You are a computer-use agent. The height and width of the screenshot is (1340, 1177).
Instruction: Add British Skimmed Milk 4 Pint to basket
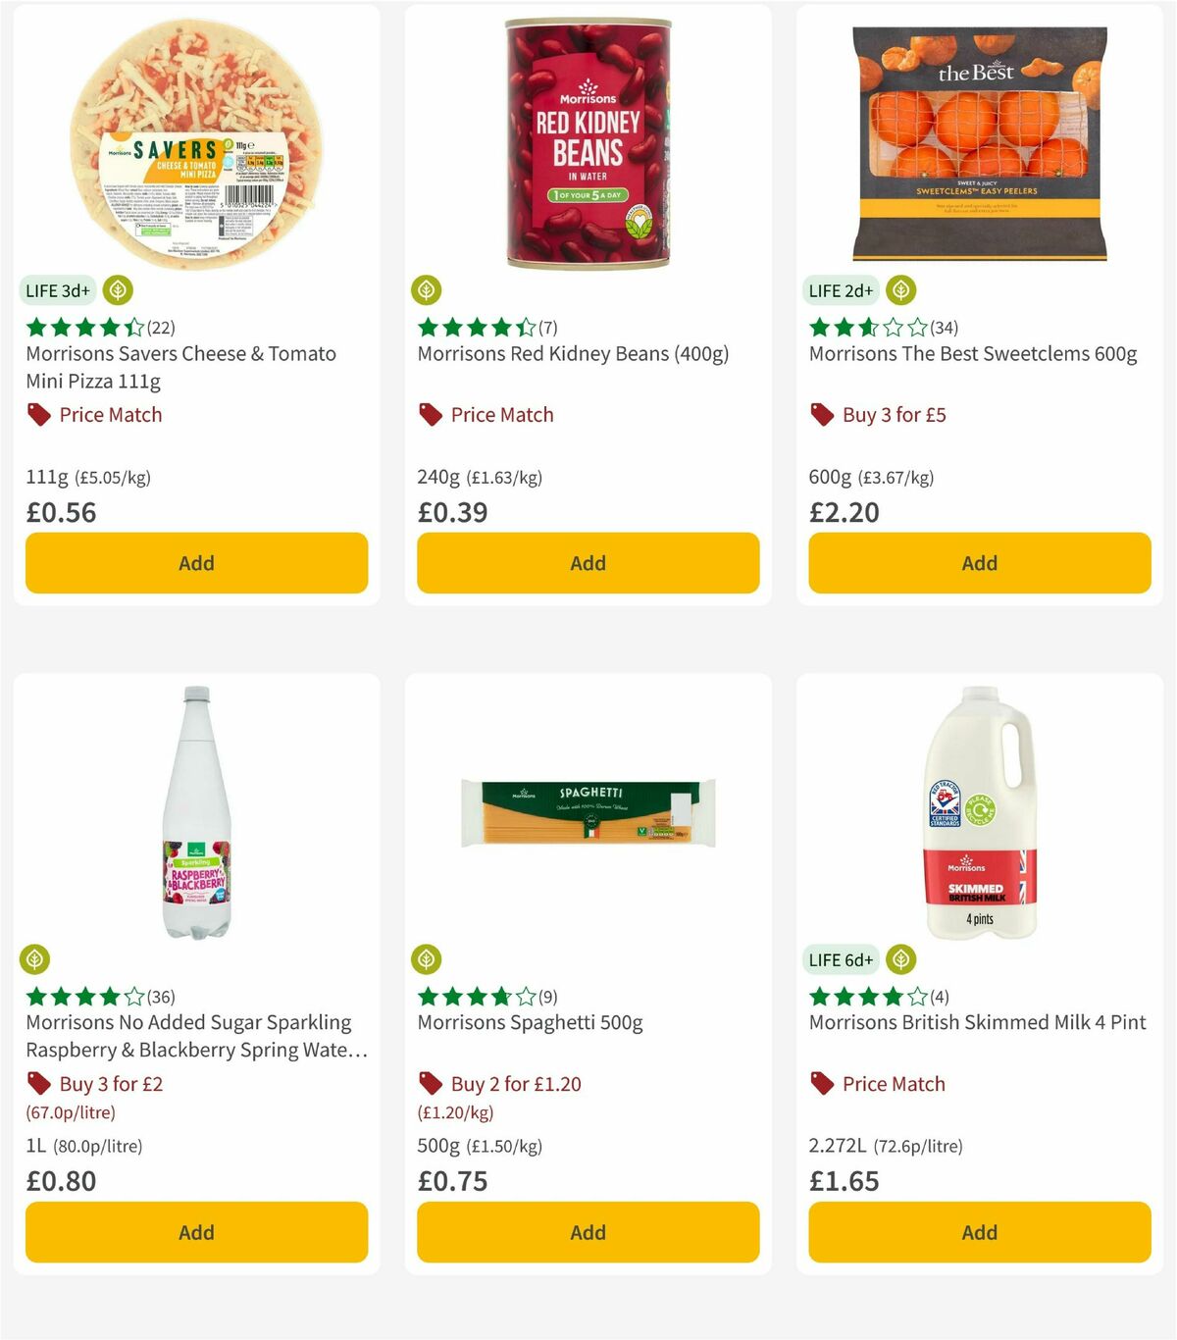[x=979, y=1232]
